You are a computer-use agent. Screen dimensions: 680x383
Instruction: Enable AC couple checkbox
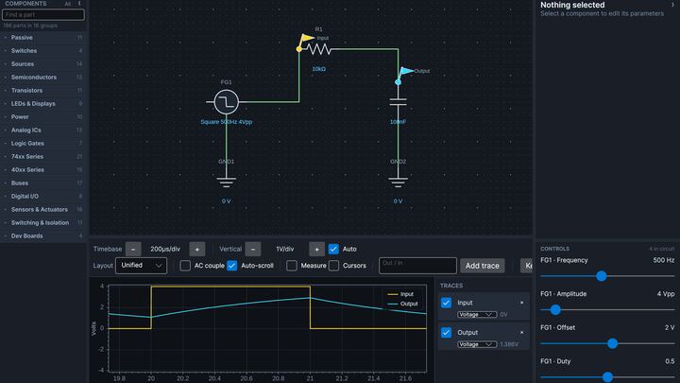(x=185, y=266)
